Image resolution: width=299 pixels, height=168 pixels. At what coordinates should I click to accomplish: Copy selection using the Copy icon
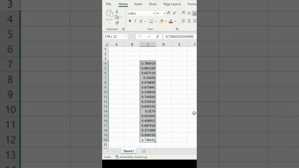point(117,17)
